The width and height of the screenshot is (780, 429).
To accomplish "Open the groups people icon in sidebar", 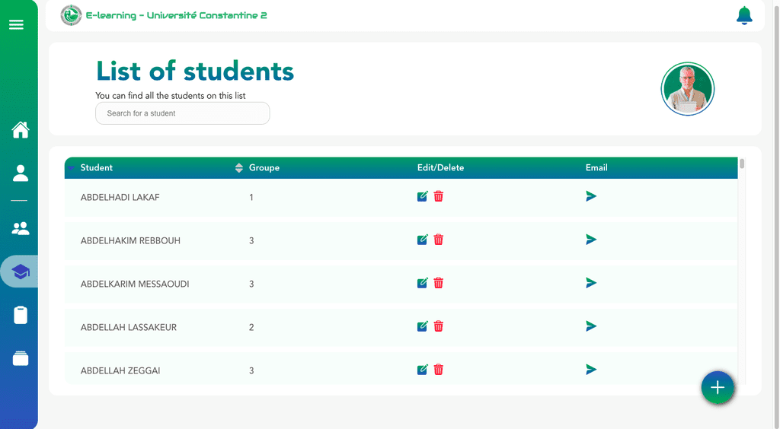I will (21, 228).
